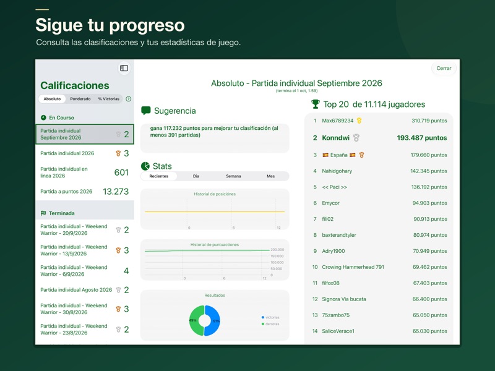Select player << Paci >> in leaderboard
Image resolution: width=495 pixels, height=371 pixels.
click(379, 187)
